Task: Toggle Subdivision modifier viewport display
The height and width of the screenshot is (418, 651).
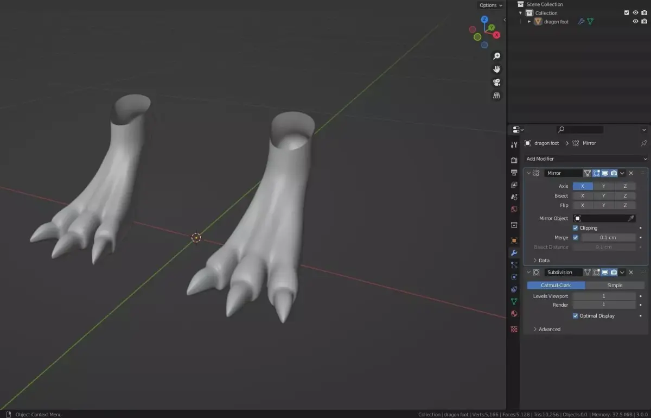Action: point(605,273)
